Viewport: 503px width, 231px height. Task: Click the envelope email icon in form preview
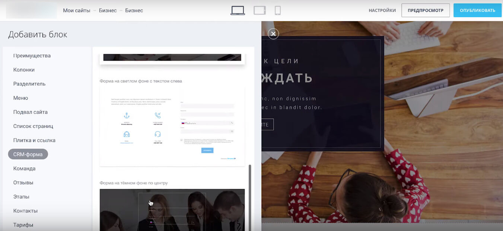[x=127, y=134]
